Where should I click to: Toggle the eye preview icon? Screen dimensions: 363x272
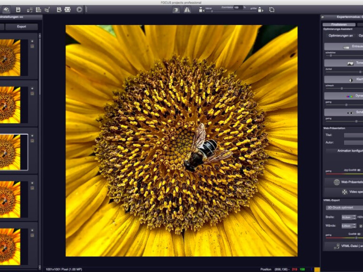pyautogui.click(x=176, y=10)
